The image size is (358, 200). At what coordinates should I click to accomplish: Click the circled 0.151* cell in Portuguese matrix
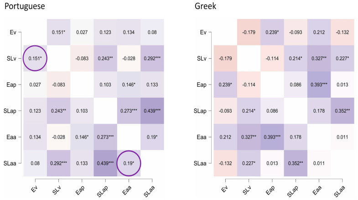(35, 59)
